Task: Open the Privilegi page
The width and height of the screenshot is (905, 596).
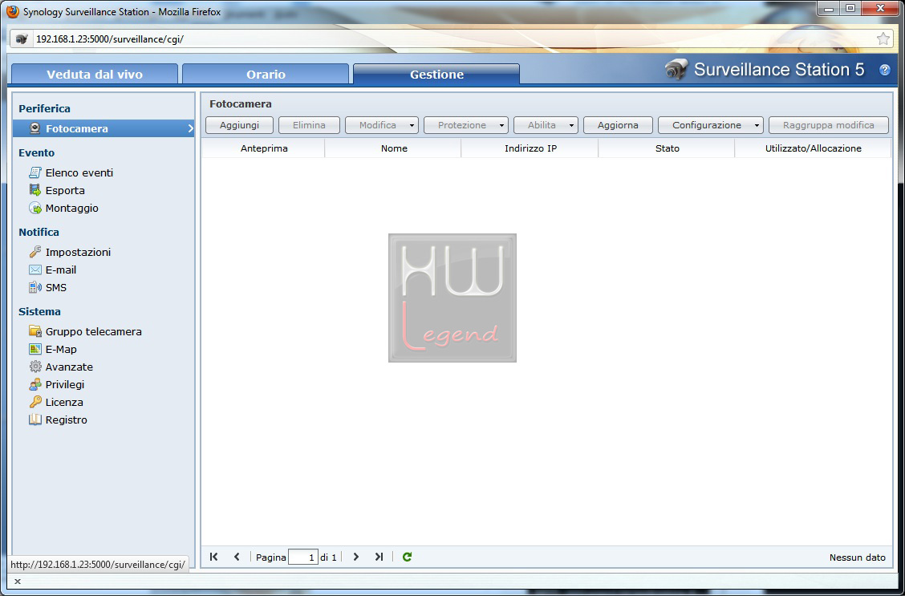Action: pos(65,385)
